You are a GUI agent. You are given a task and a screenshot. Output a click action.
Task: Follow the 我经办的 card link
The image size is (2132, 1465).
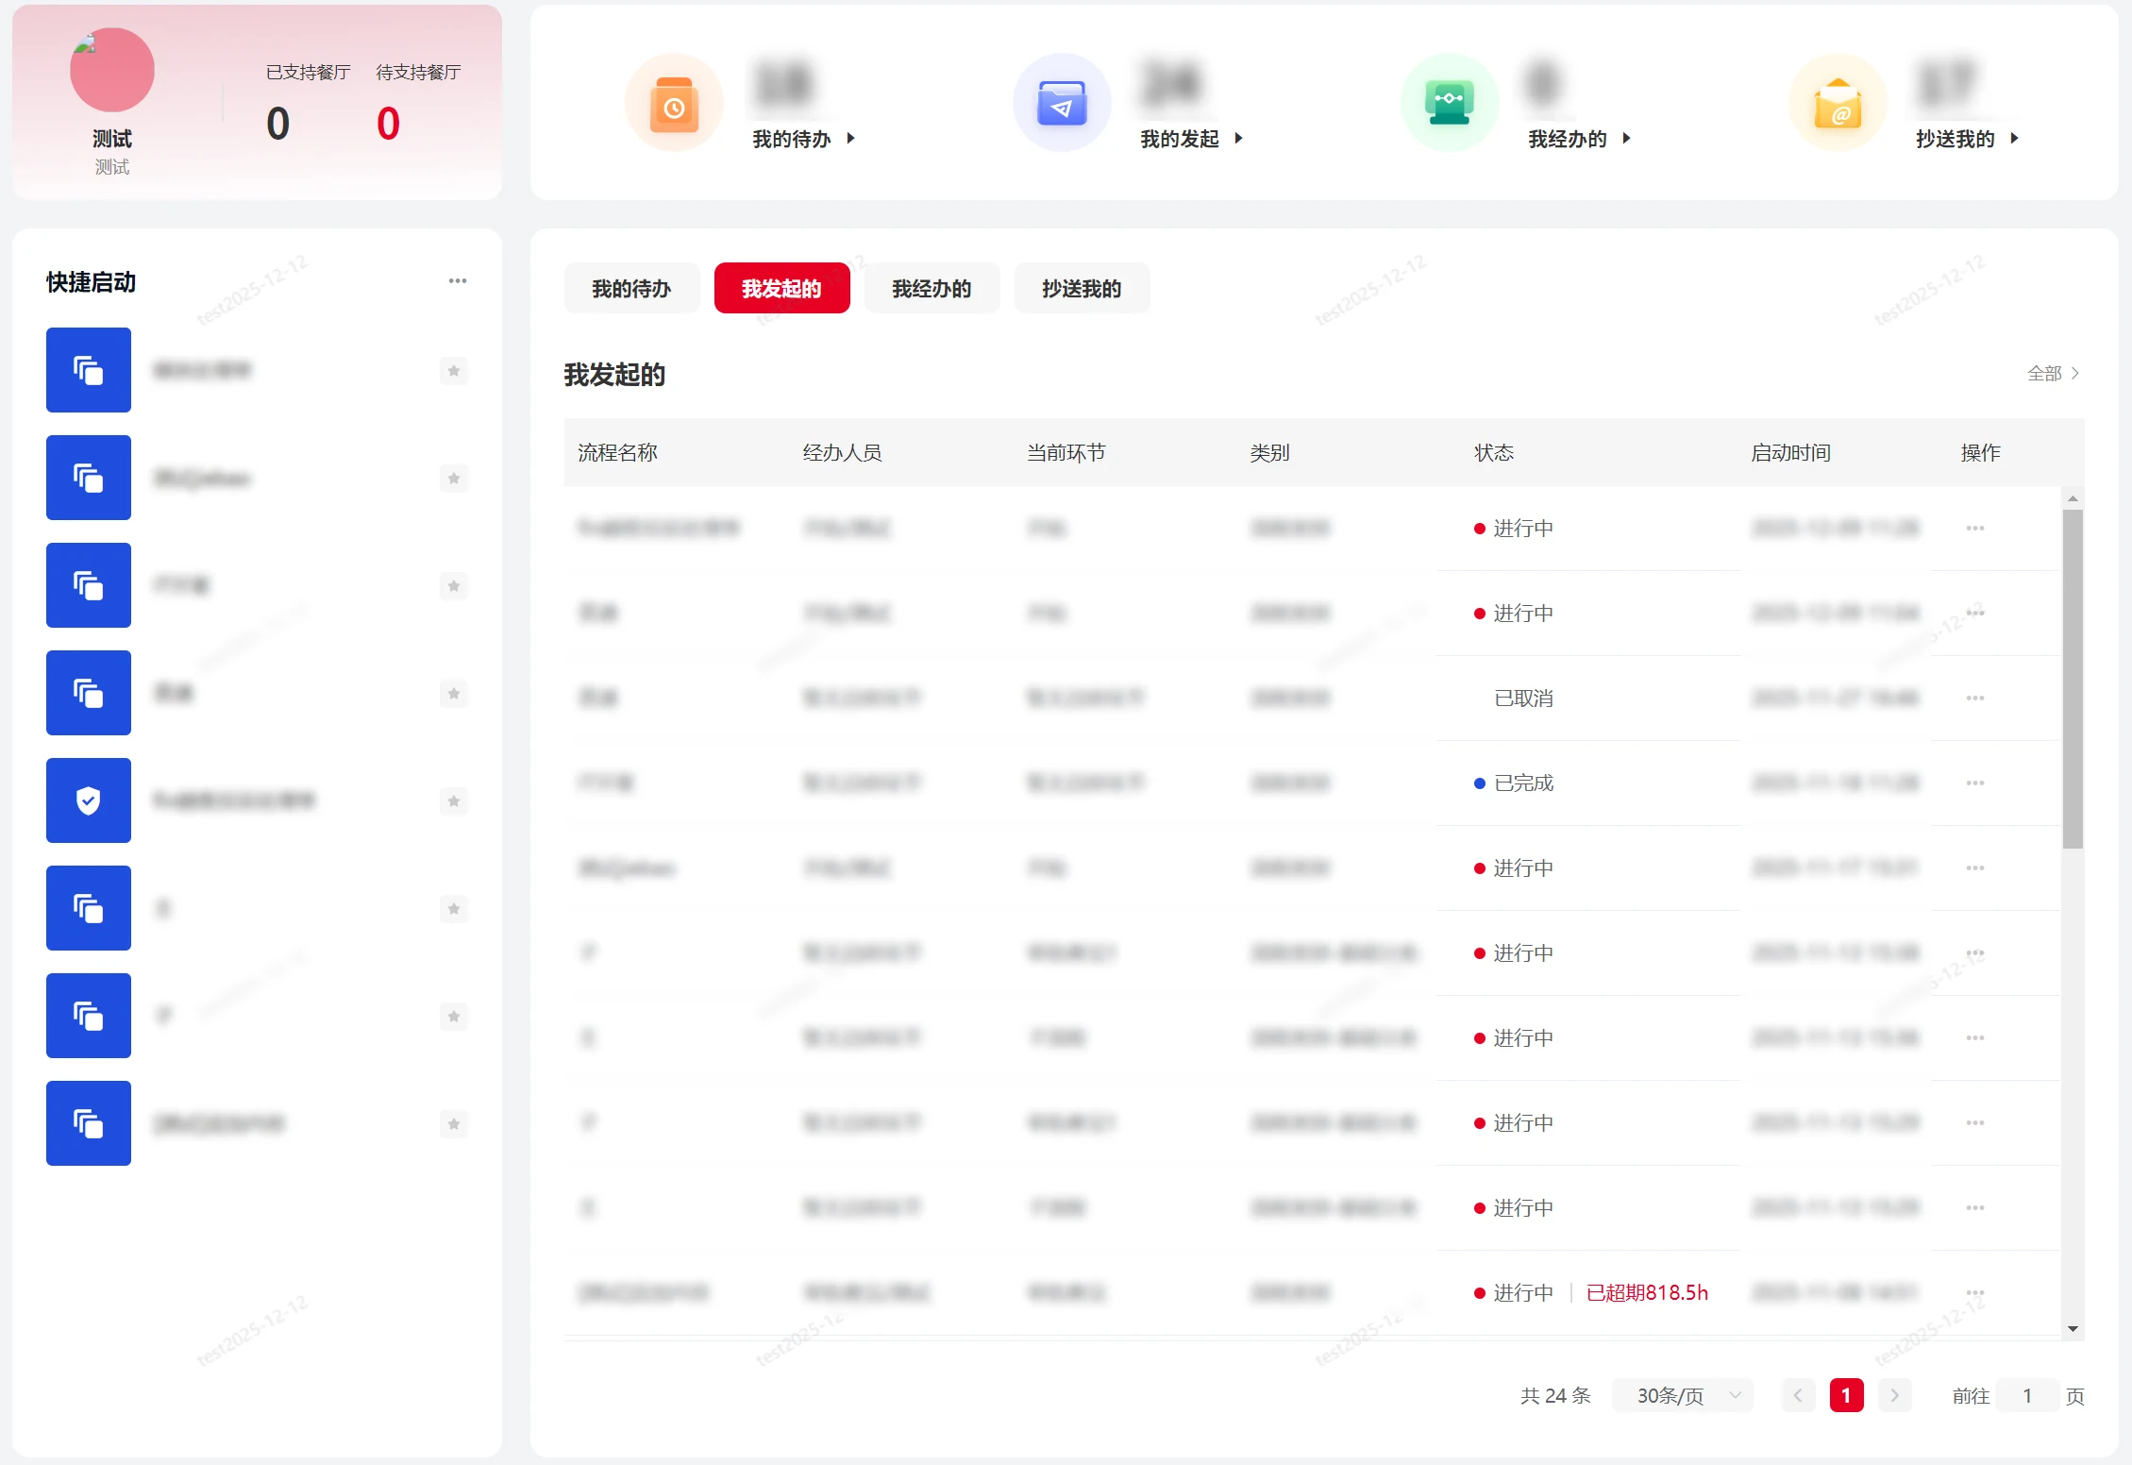(x=1579, y=139)
